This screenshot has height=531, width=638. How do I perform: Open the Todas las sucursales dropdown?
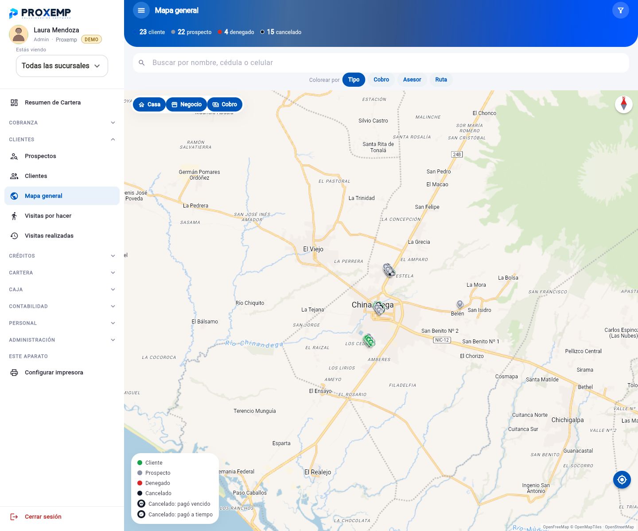click(62, 66)
